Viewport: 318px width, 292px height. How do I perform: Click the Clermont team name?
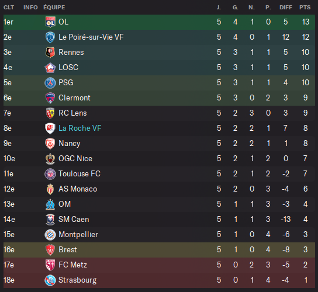point(74,98)
